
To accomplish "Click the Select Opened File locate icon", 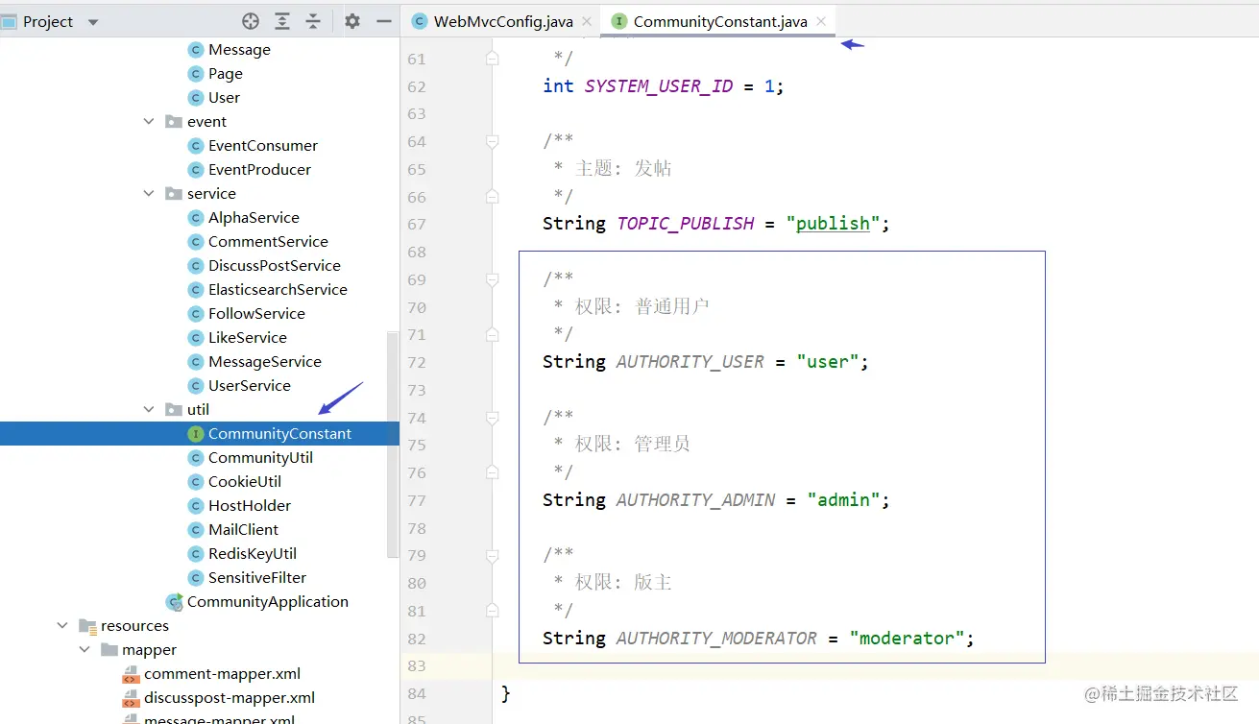I will [x=251, y=21].
